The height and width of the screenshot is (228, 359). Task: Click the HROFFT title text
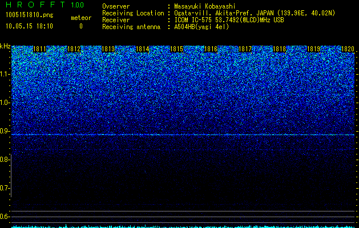point(35,5)
